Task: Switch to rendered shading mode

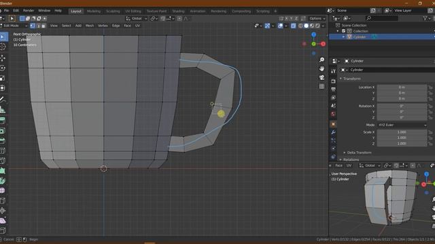Action: click(x=317, y=26)
